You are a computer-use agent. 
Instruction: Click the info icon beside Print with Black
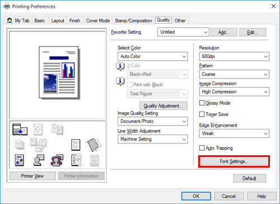(x=120, y=82)
